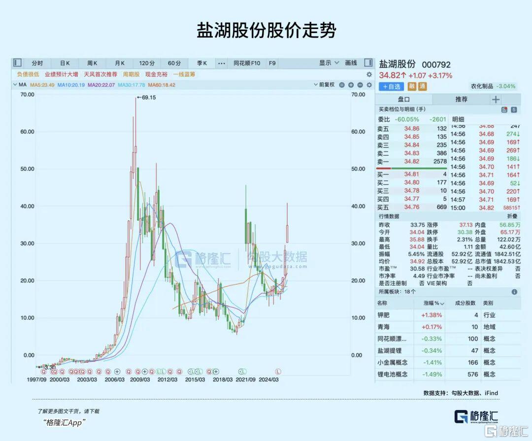Zoom in chart with plus icon
Viewport: 532px width, 441px height.
351,85
